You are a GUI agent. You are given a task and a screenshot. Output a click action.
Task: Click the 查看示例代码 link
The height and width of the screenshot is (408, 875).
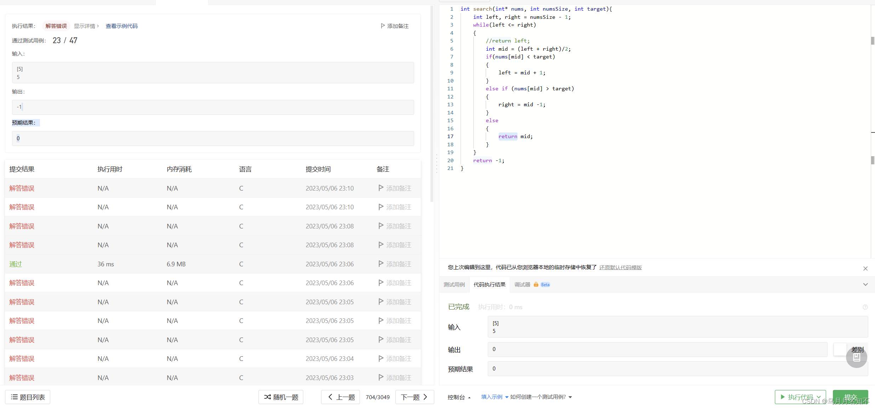click(121, 26)
